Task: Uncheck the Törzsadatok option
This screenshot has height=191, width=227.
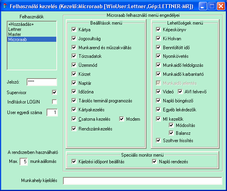Action: click(74, 56)
